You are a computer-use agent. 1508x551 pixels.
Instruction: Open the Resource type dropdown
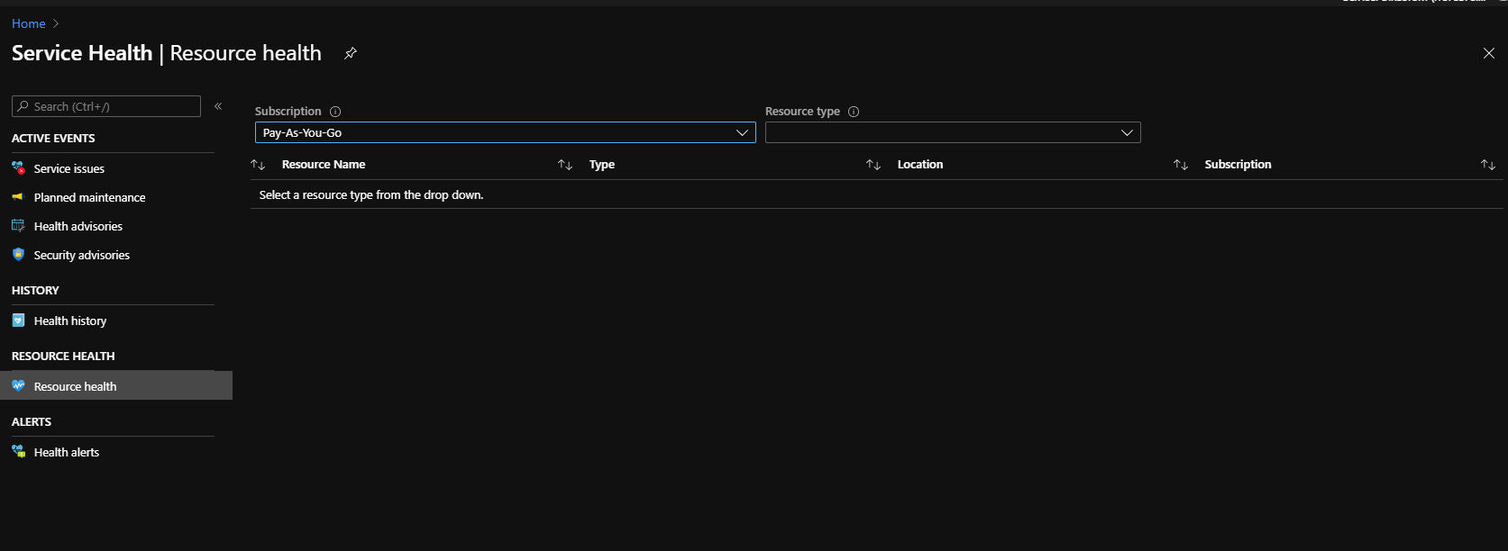953,132
